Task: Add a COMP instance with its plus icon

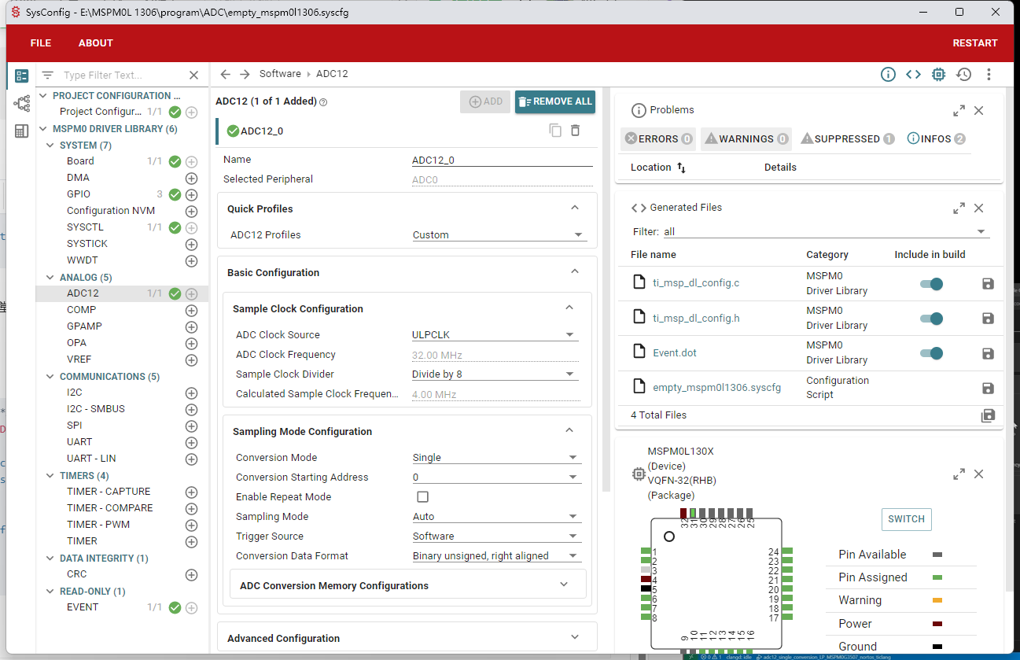Action: point(191,311)
